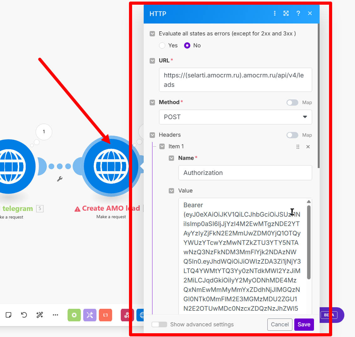Collapse the URL field chevron
This screenshot has height=337, width=355.
tap(152, 61)
